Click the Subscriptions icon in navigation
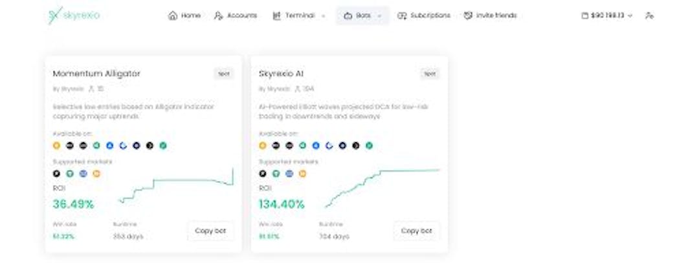This screenshot has height=263, width=699. tap(402, 16)
